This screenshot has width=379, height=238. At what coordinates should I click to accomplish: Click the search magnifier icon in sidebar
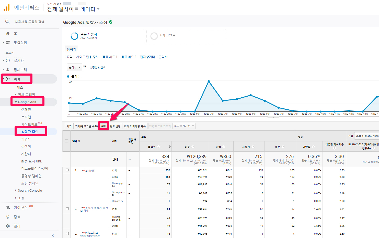click(7, 22)
